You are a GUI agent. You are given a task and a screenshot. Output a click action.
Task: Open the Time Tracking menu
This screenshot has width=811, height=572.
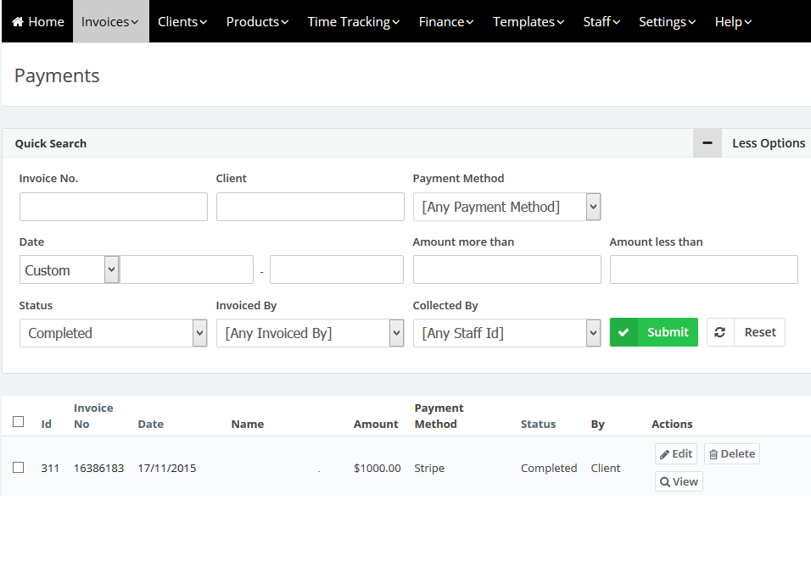click(353, 22)
